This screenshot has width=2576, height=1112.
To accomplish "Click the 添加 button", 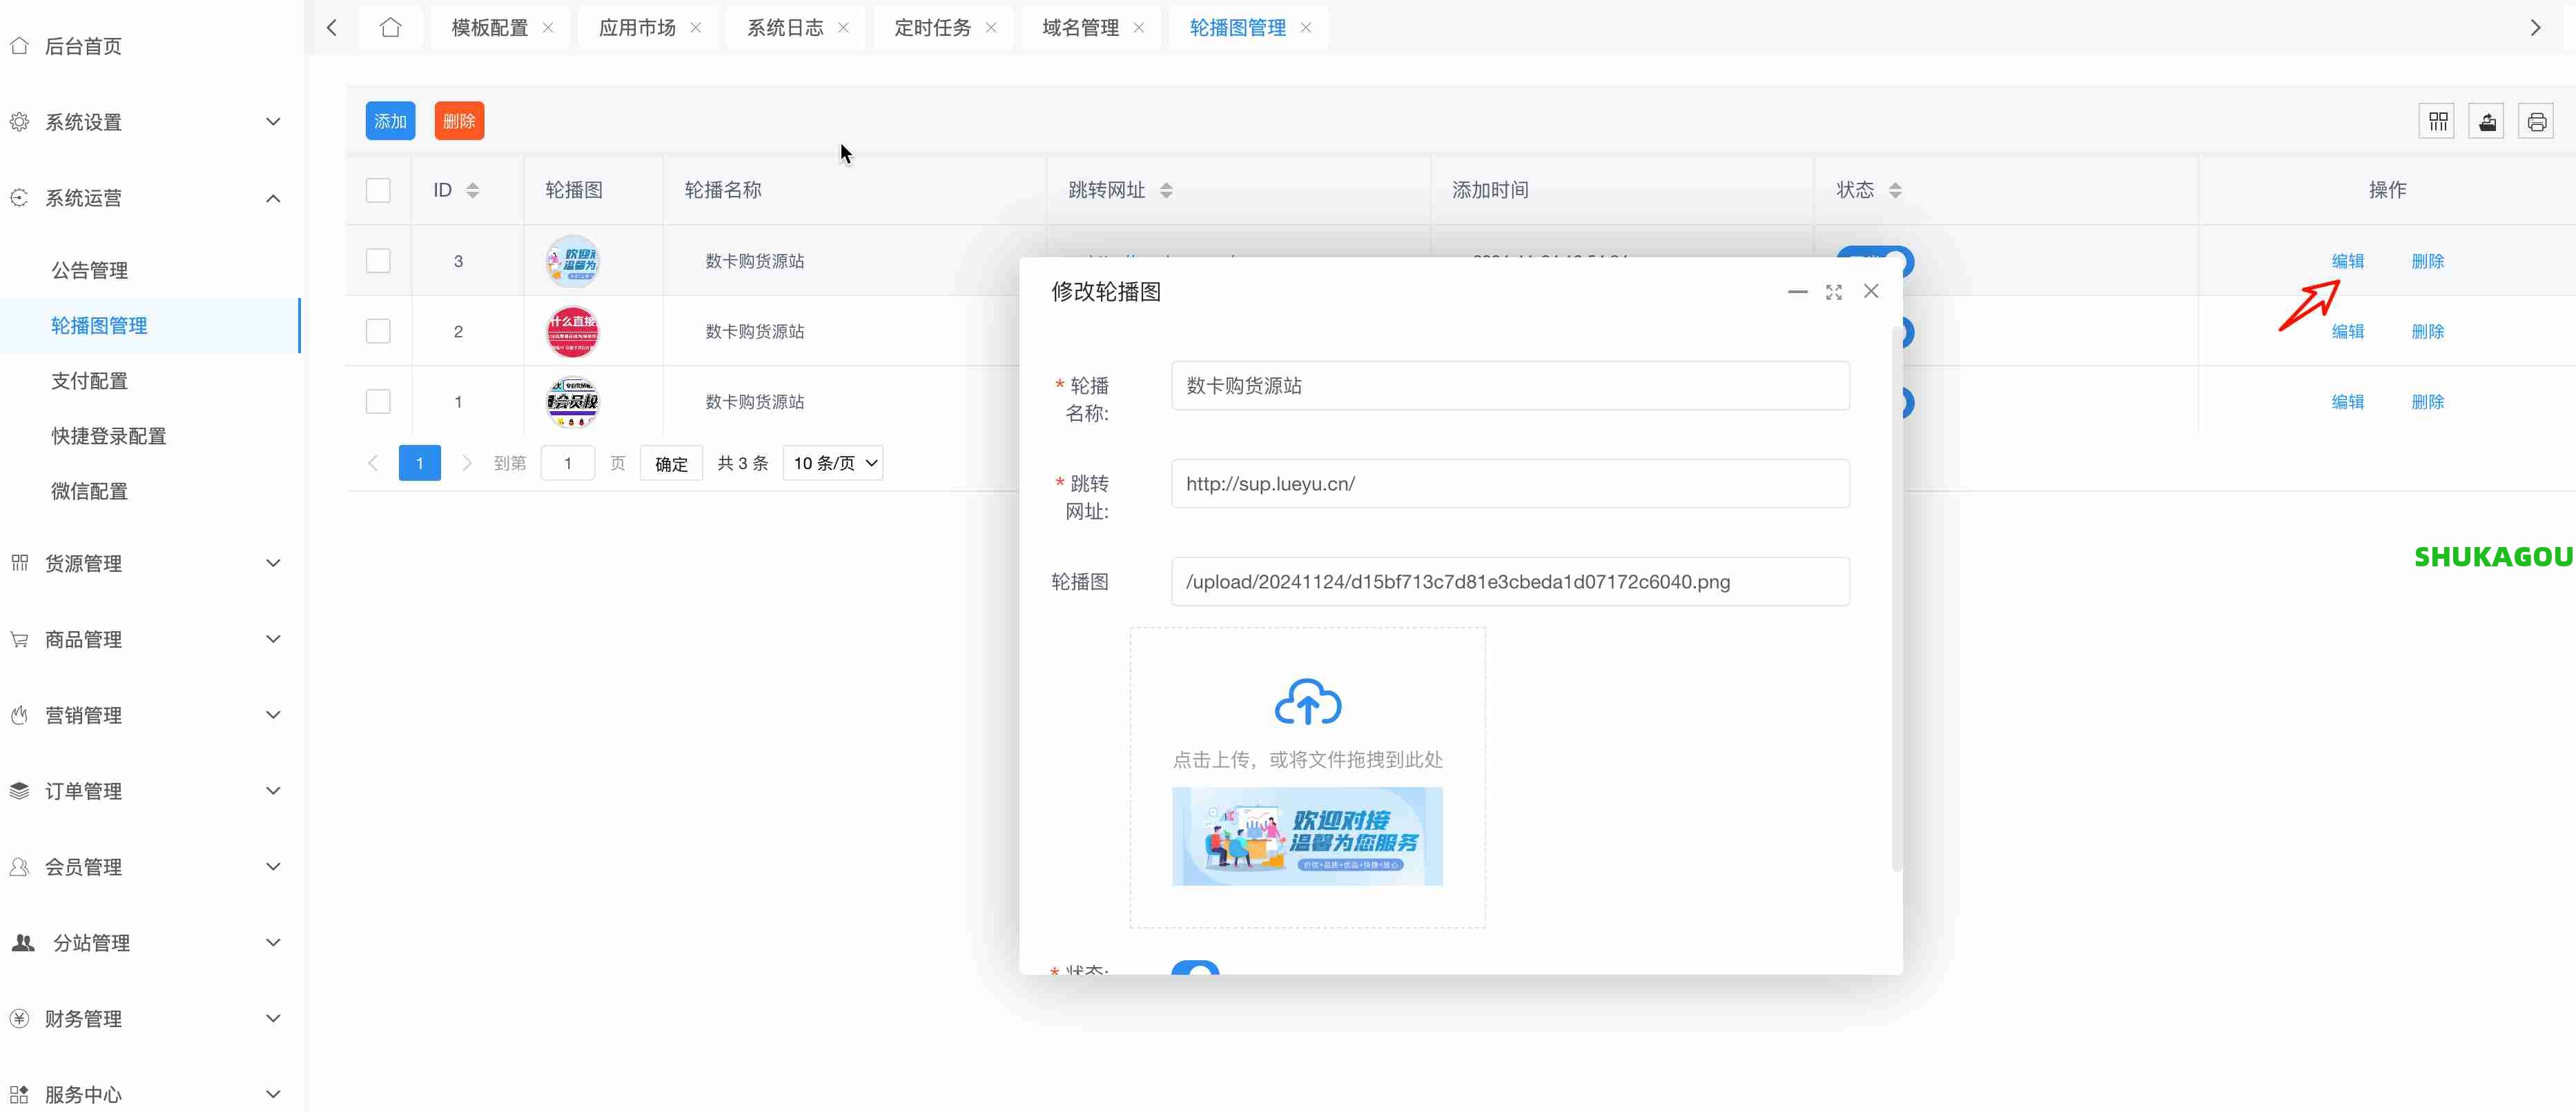I will 390,120.
